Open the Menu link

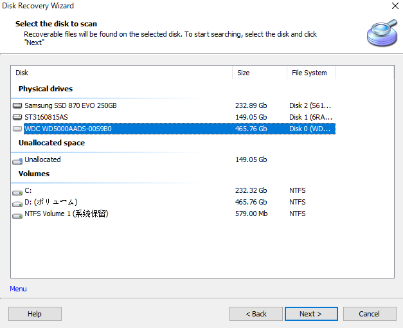[x=19, y=289]
